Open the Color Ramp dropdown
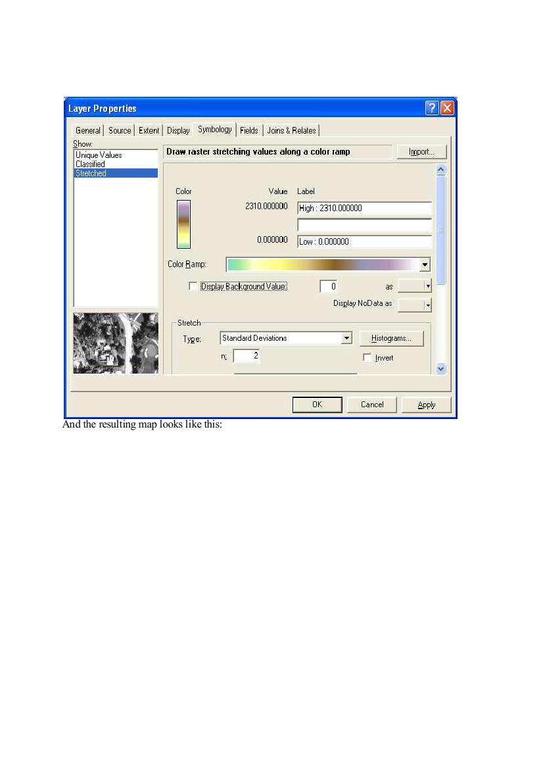The height and width of the screenshot is (769, 543). (x=425, y=264)
